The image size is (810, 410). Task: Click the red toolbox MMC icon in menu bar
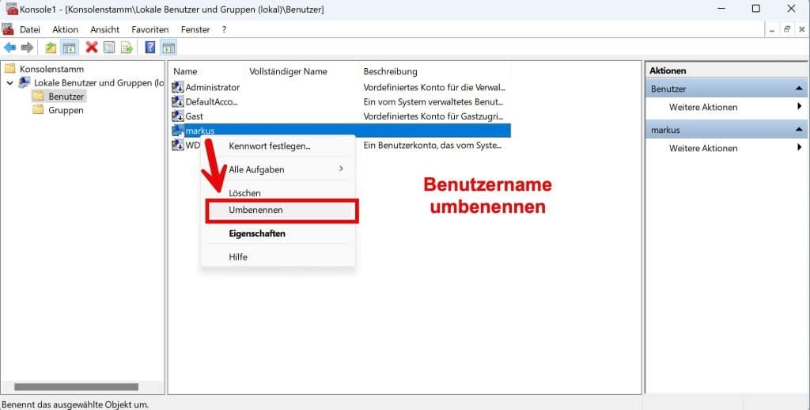click(x=8, y=29)
